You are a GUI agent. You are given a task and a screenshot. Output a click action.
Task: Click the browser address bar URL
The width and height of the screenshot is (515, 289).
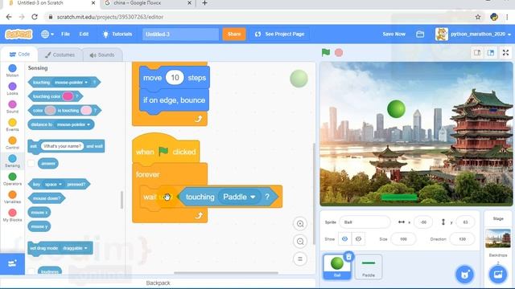(110, 17)
